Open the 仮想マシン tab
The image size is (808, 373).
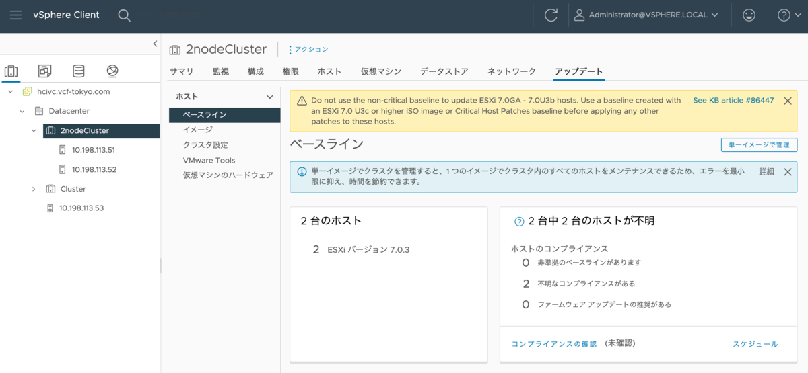(x=381, y=71)
